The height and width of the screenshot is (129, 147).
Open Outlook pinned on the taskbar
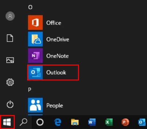142,122
